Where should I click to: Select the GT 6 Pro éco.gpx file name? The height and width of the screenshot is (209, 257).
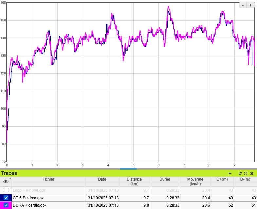(28, 198)
